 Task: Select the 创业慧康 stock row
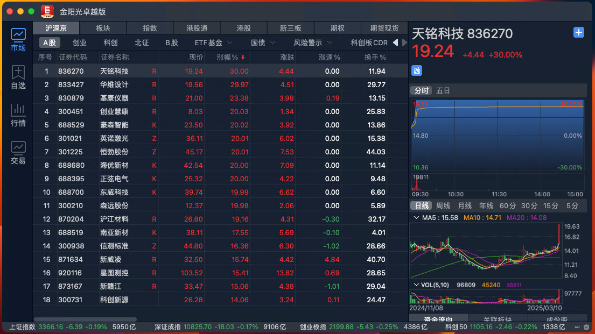click(220, 111)
